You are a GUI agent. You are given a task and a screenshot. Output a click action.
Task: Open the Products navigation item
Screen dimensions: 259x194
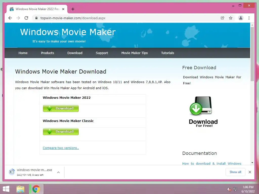[x=47, y=53]
